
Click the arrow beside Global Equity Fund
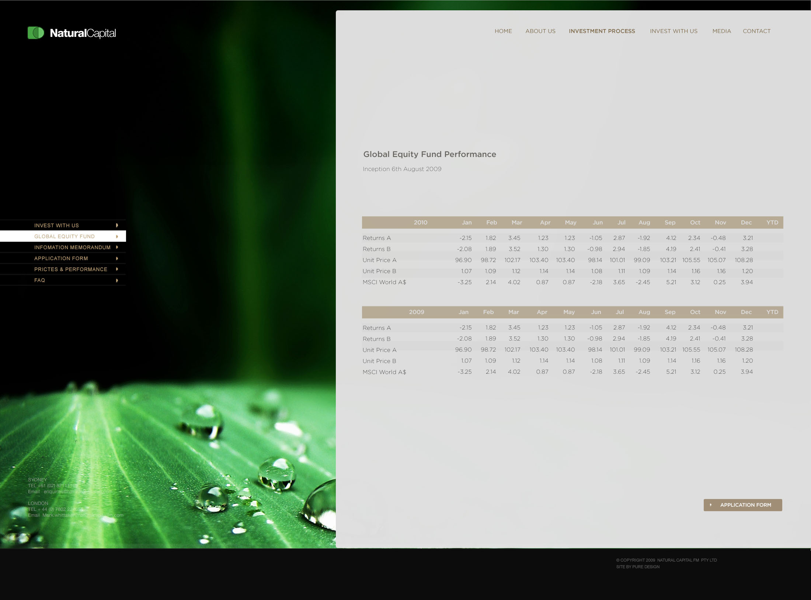(117, 236)
